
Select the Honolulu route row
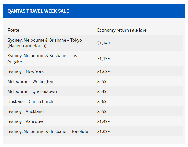pos(48,131)
